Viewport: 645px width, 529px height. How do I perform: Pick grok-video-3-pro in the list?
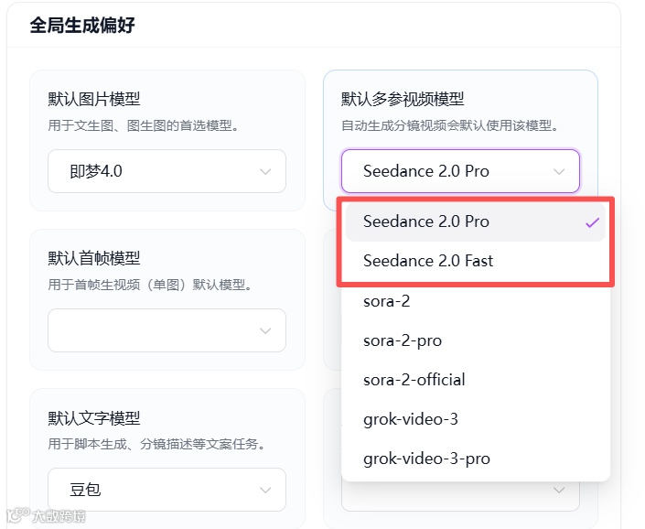(426, 459)
